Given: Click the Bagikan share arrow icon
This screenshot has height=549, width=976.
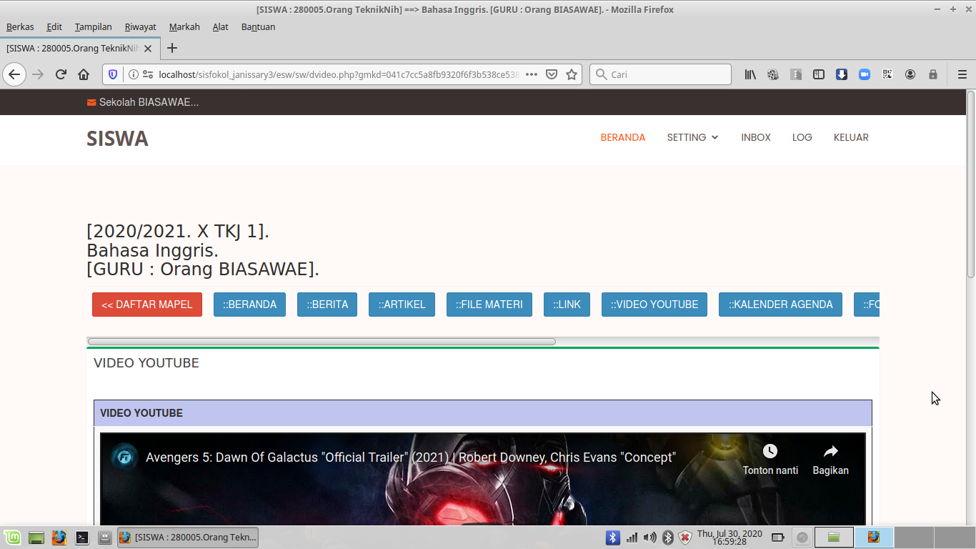Looking at the screenshot, I should coord(830,451).
